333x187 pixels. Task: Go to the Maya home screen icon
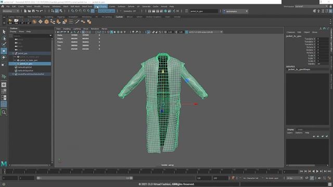3,7
